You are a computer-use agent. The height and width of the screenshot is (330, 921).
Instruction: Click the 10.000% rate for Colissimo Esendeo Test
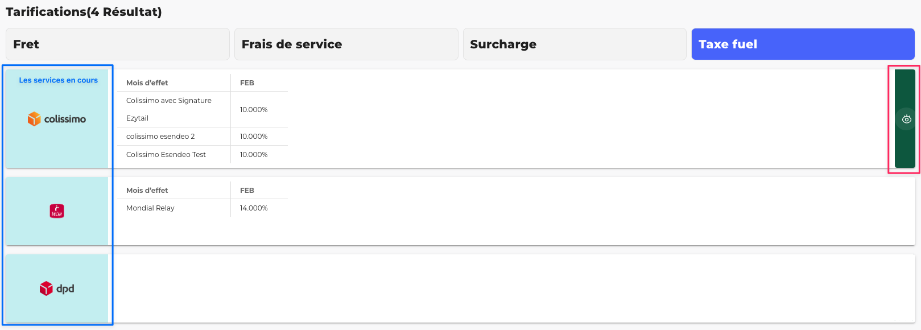point(254,155)
